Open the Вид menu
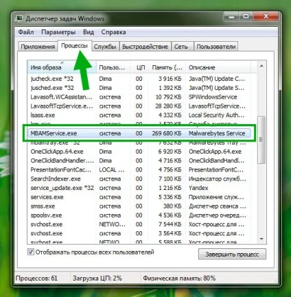This screenshot has width=291, height=297. click(89, 32)
